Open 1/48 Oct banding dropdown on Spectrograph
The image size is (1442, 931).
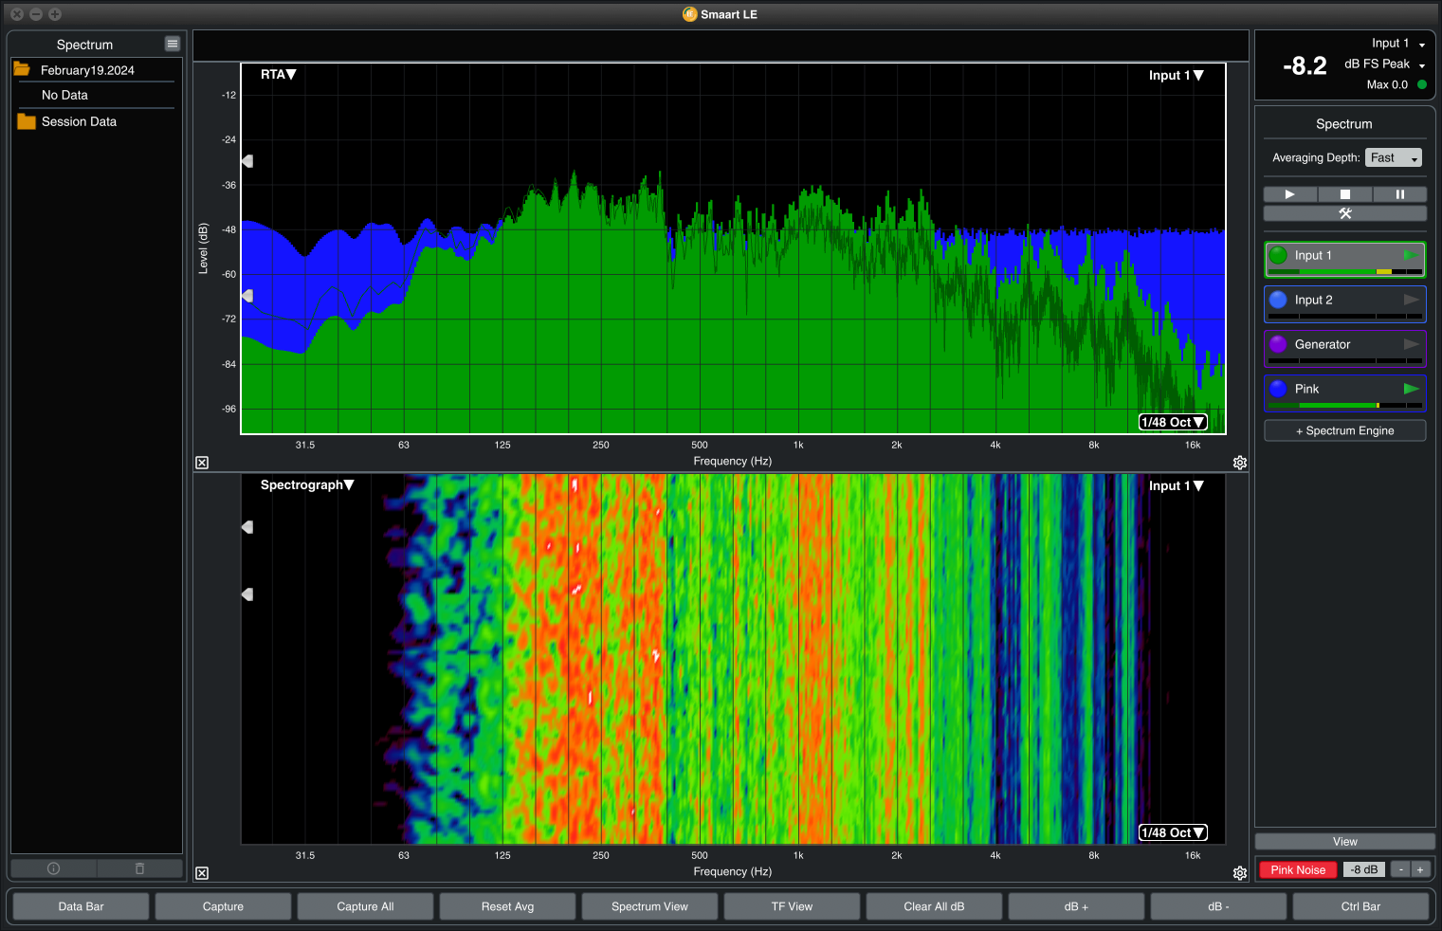tap(1173, 832)
